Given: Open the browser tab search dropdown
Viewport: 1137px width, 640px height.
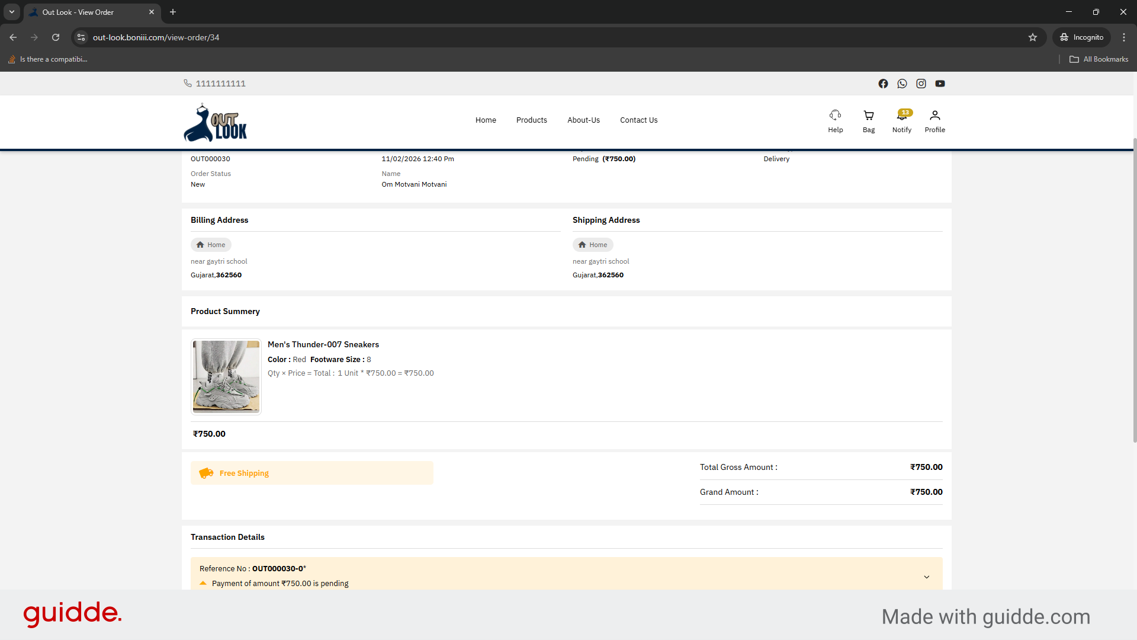Looking at the screenshot, I should 11,12.
